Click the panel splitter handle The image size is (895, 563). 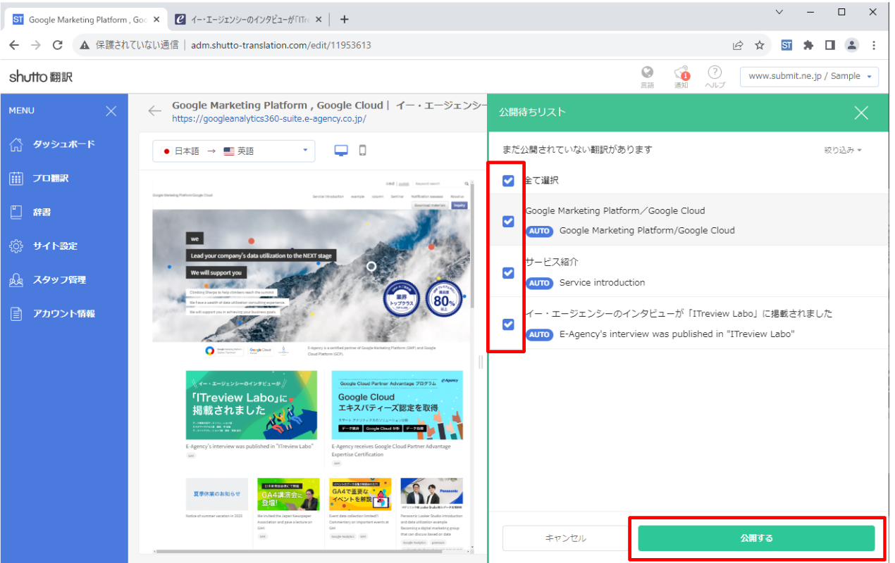[481, 362]
